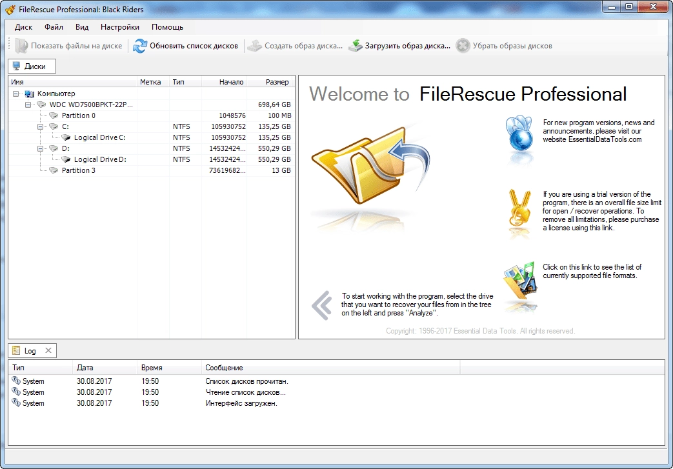Click the 1048576 start value
The width and height of the screenshot is (673, 469).
(232, 115)
